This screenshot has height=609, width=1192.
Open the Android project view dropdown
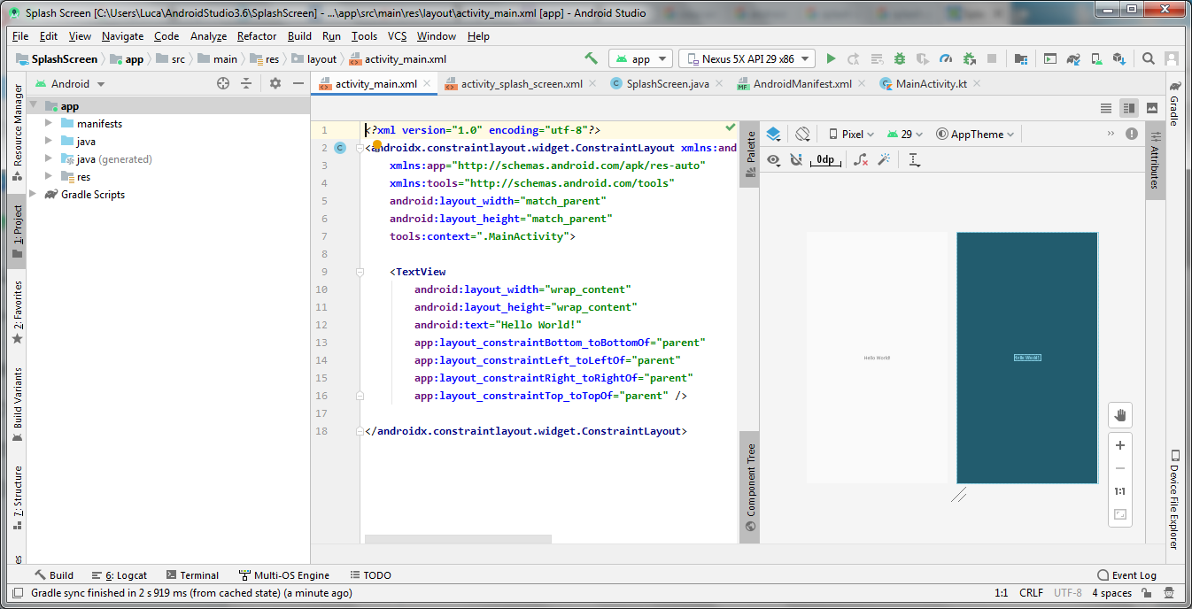71,83
